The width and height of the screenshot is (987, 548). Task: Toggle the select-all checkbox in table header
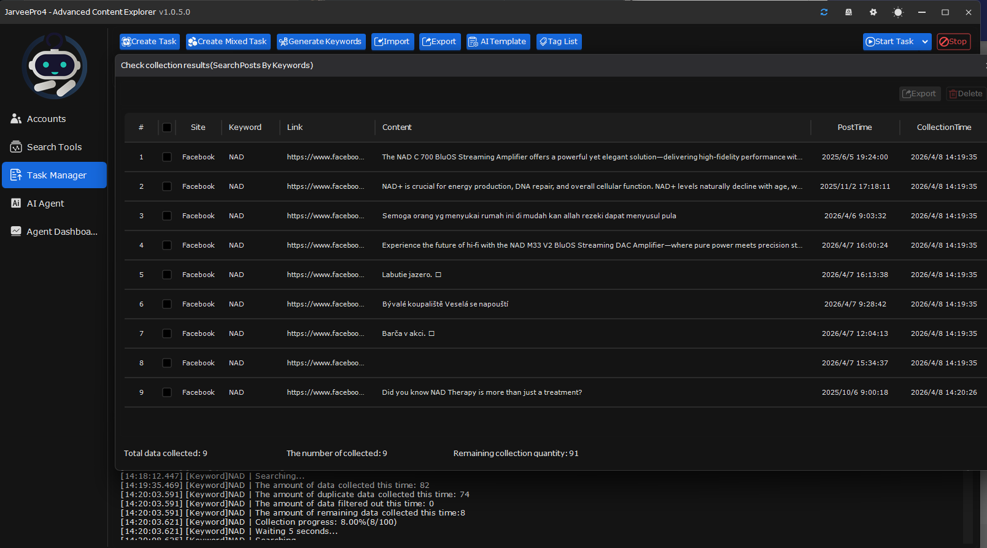[x=166, y=127]
